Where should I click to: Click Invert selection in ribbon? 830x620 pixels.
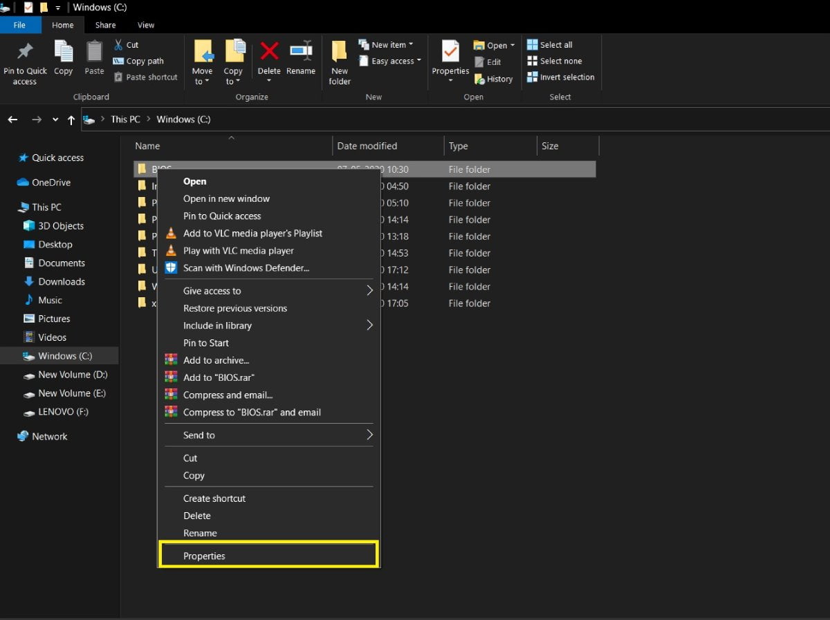(x=561, y=77)
